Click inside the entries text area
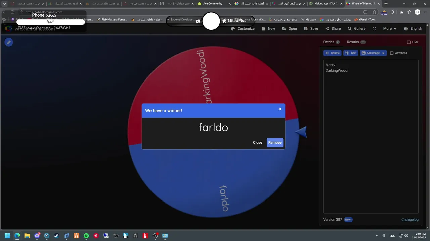The image size is (430, 241). 371,137
